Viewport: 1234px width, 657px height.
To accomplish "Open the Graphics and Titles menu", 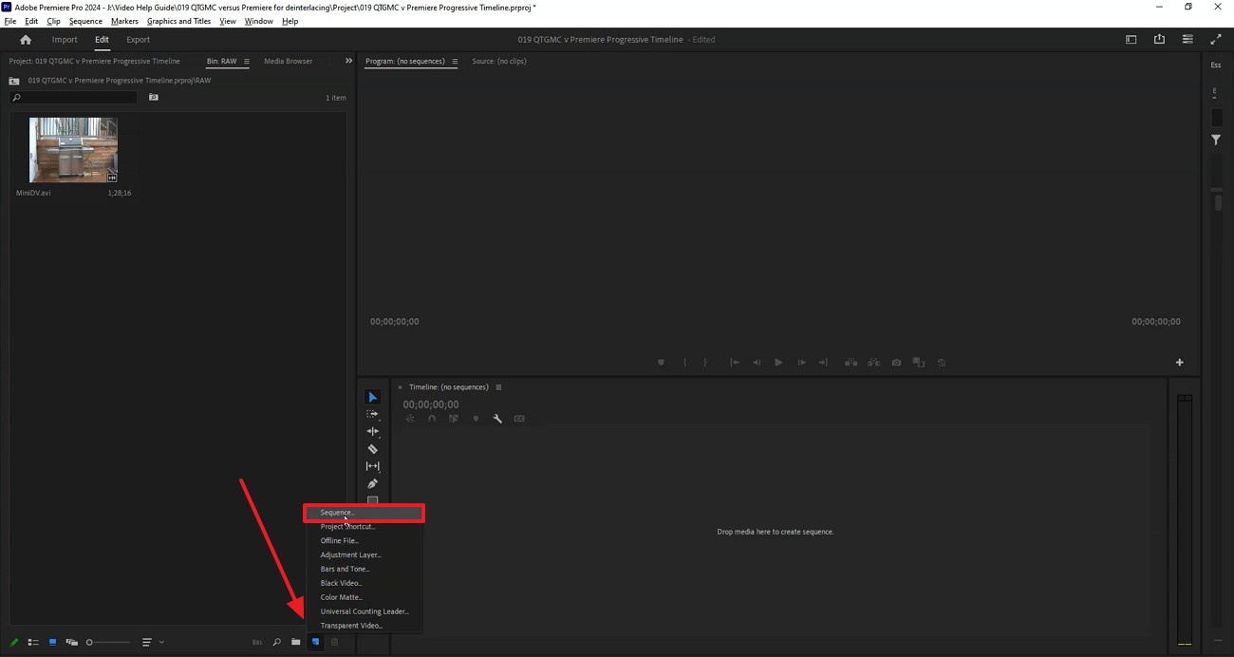I will point(178,21).
